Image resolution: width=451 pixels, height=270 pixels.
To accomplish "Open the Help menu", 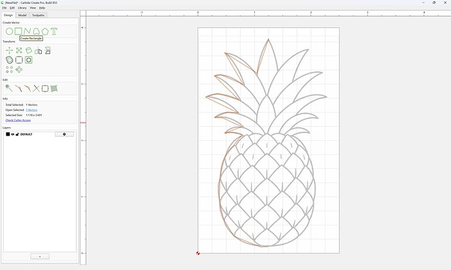I will pos(42,8).
